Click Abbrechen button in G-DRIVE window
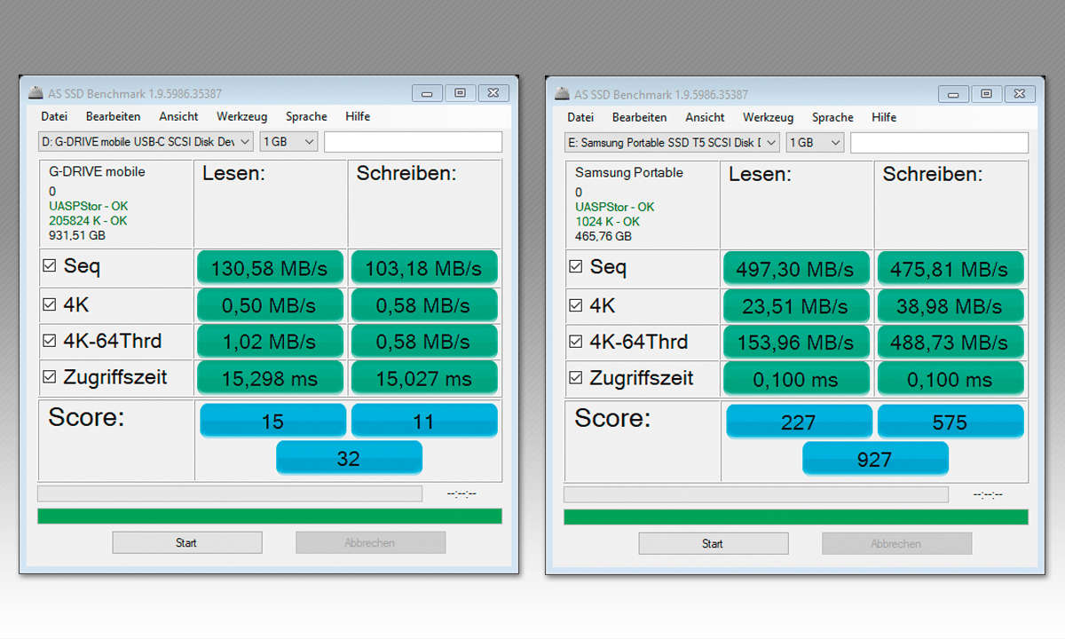Viewport: 1065px width, 639px height. 370,542
